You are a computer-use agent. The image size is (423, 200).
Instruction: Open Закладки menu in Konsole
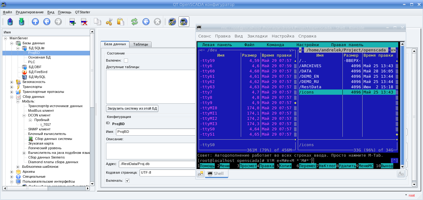(x=257, y=36)
